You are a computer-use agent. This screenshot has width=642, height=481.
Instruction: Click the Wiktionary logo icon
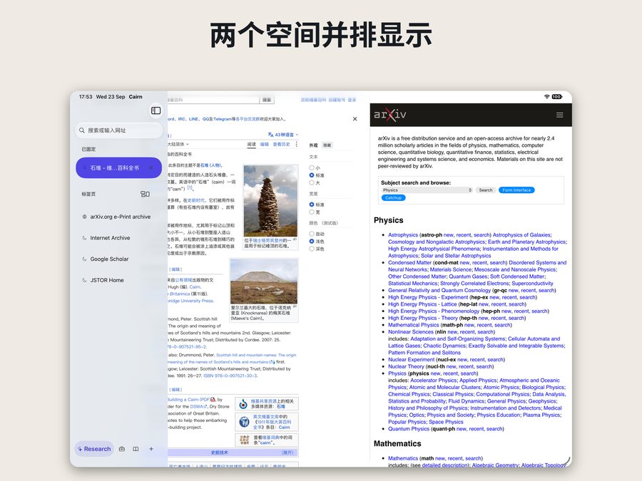[245, 440]
